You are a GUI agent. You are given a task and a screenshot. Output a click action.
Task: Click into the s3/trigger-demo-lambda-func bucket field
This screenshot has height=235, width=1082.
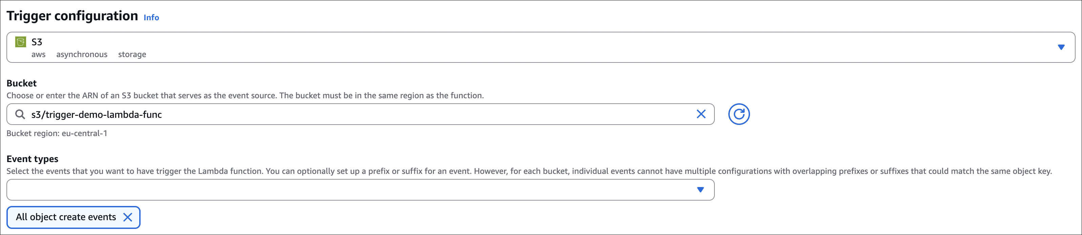pos(336,114)
